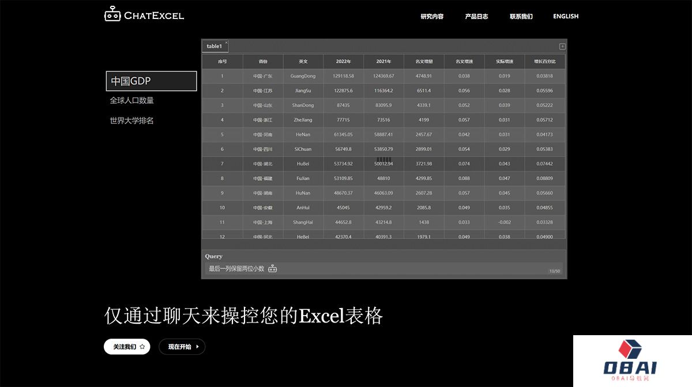Click the FuJian cell

click(x=303, y=179)
